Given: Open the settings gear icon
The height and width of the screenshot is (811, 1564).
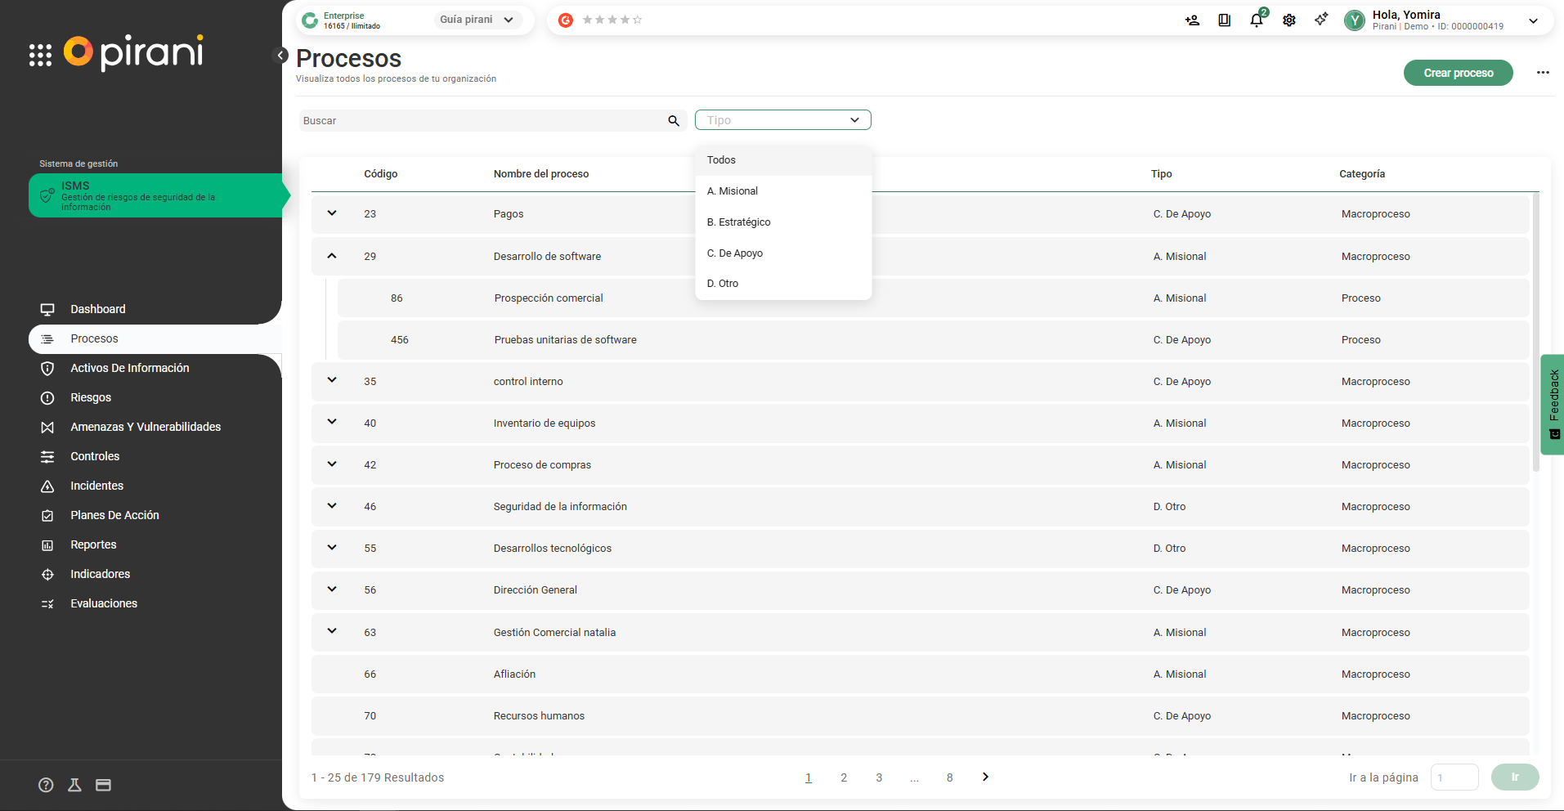Looking at the screenshot, I should click(1288, 20).
